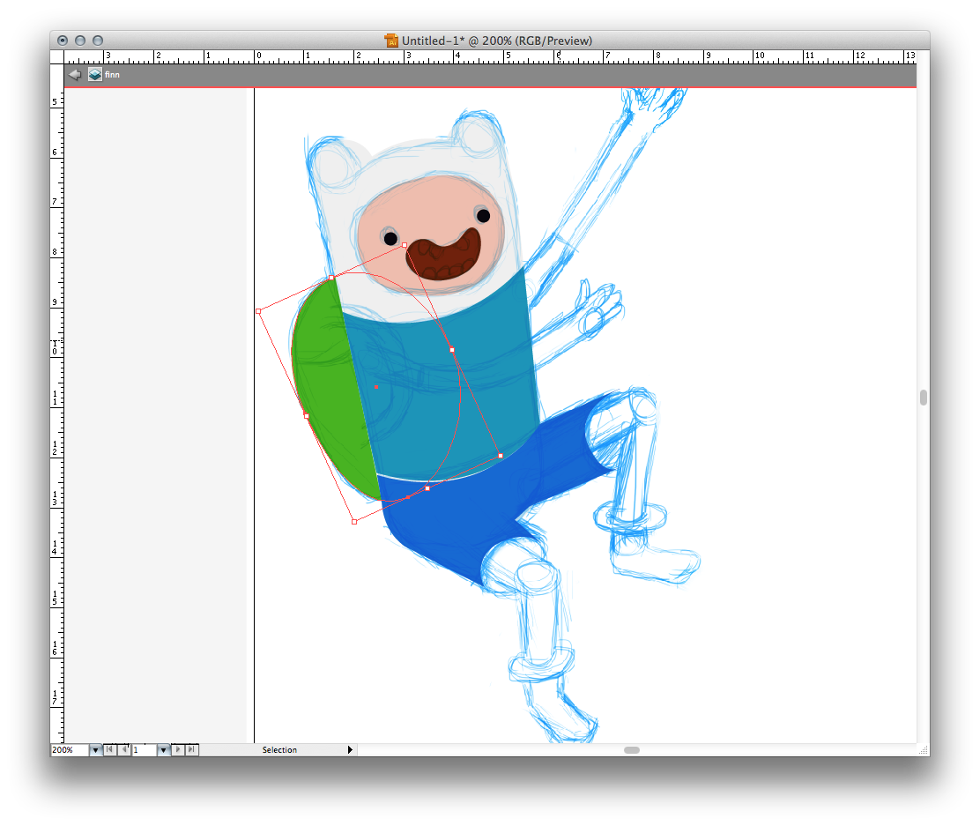
Task: Open the zoom level dropdown
Action: click(x=95, y=750)
